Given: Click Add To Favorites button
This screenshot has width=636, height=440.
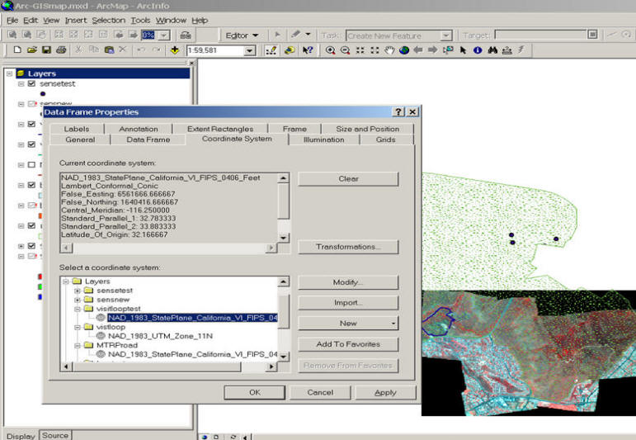Looking at the screenshot, I should pos(348,344).
